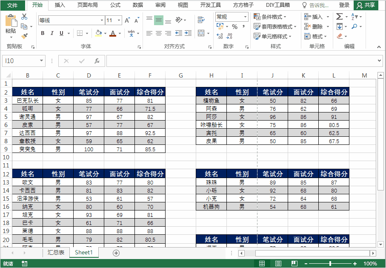
Task: Click the 格式 cells button
Action: tap(315, 37)
